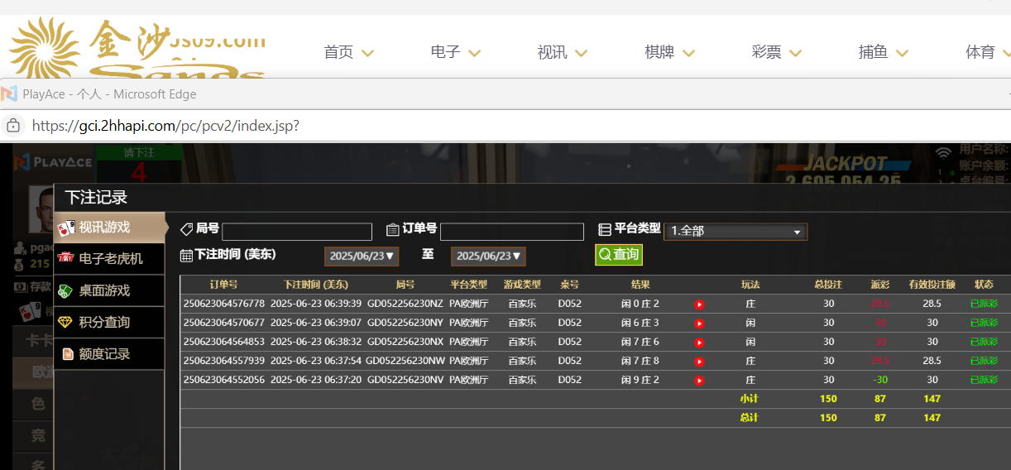Click the site info lock icon in address bar
The height and width of the screenshot is (470, 1011).
[x=13, y=126]
